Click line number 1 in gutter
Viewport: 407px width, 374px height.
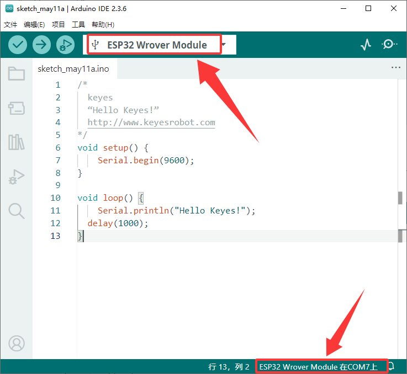pos(58,84)
